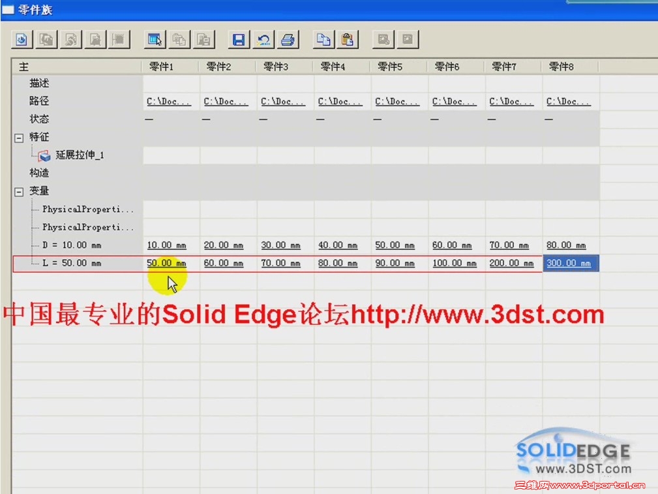Select the 路径 row label

[39, 100]
